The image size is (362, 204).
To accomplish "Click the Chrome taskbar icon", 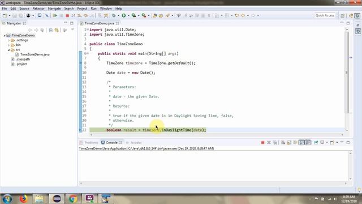I will [73, 199].
